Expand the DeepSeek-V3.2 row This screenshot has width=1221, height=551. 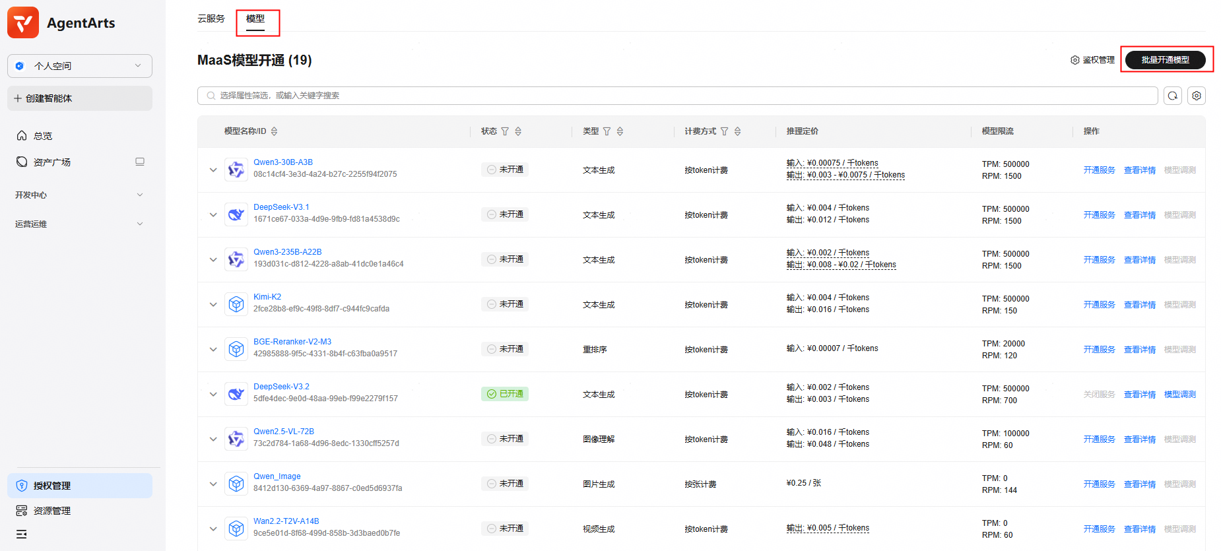213,394
